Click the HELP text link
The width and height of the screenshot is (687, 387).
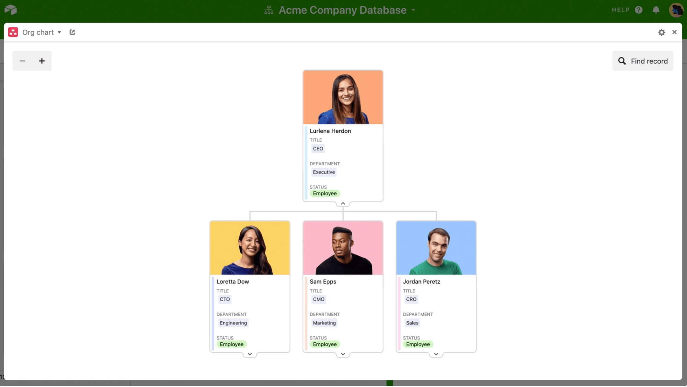click(620, 10)
